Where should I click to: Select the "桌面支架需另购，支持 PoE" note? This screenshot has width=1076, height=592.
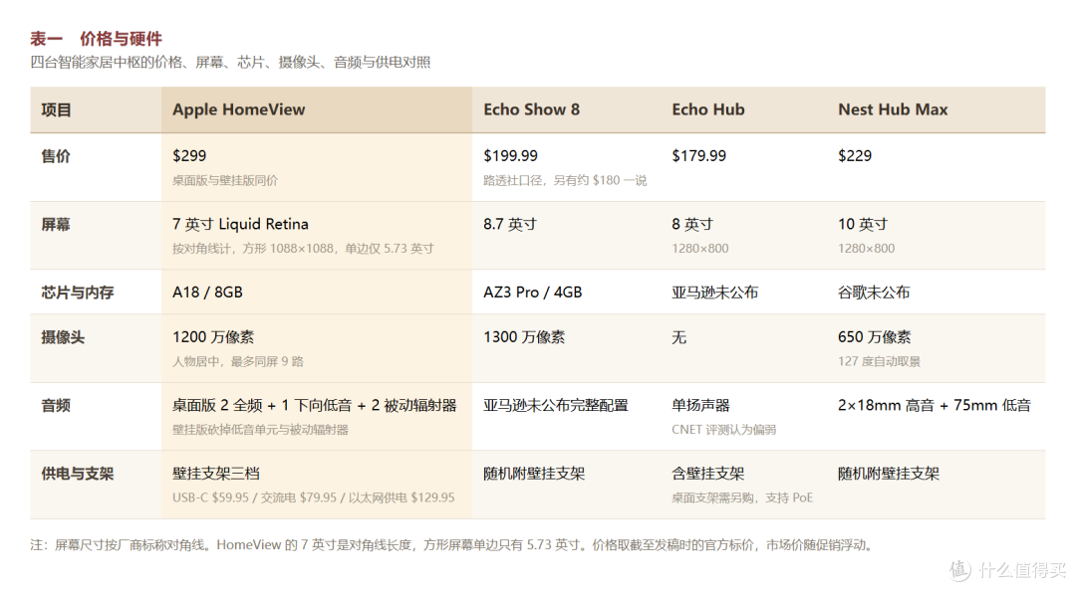pos(742,497)
